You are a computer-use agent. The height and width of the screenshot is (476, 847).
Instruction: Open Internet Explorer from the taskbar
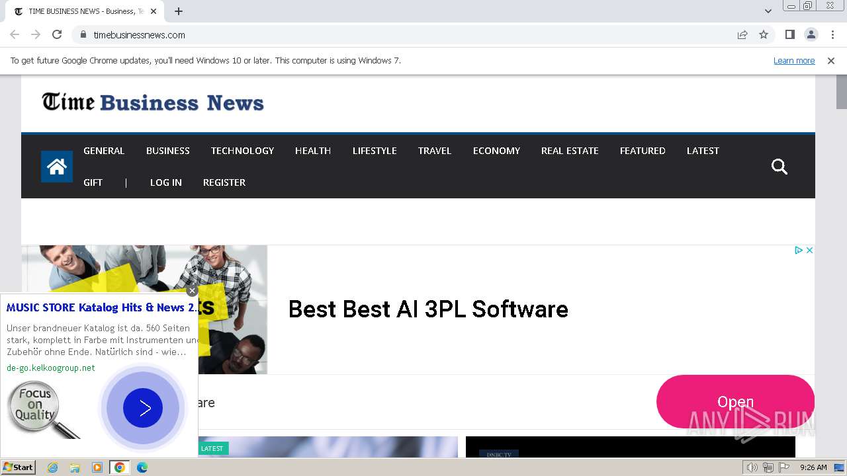52,467
